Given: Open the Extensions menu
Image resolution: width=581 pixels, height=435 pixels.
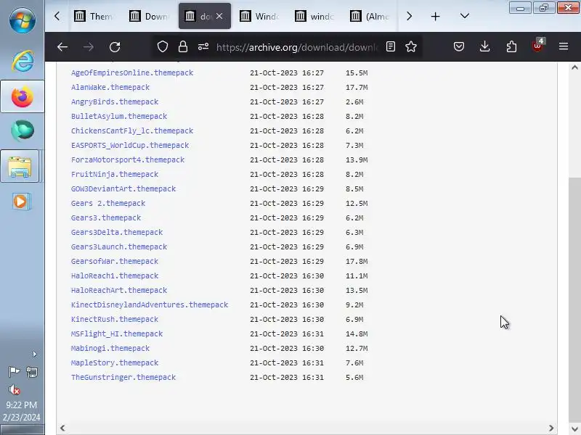Looking at the screenshot, I should 511,47.
